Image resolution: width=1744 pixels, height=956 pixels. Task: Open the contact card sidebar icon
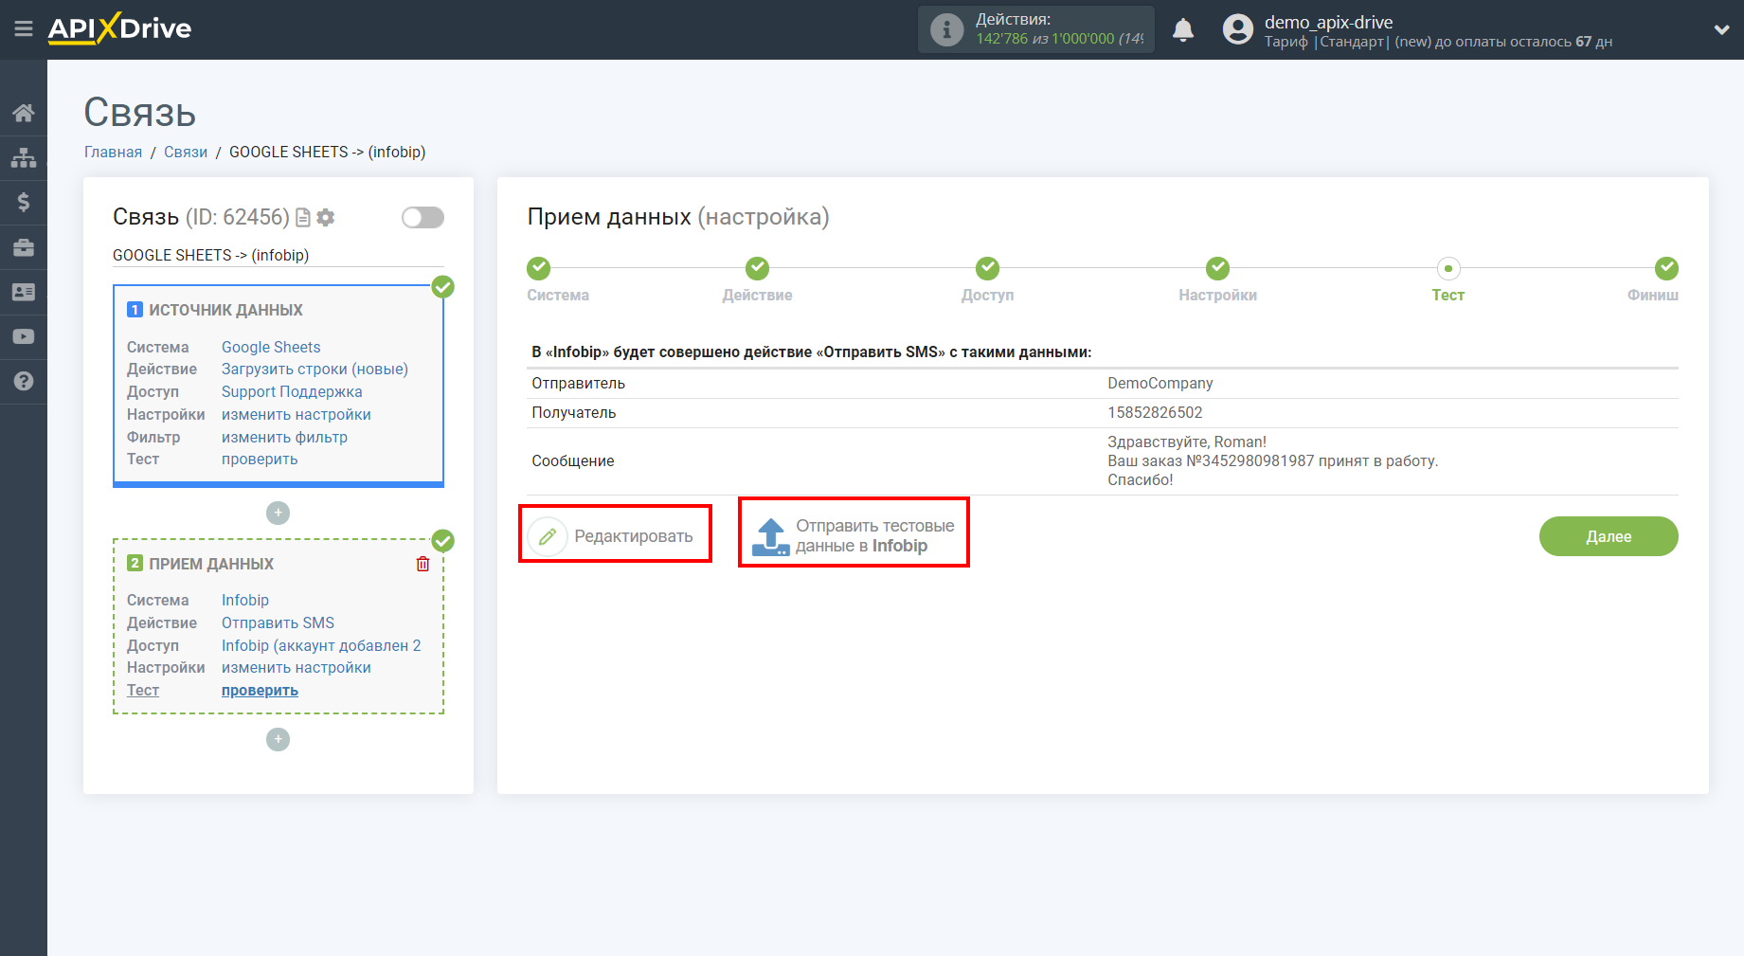[x=24, y=292]
